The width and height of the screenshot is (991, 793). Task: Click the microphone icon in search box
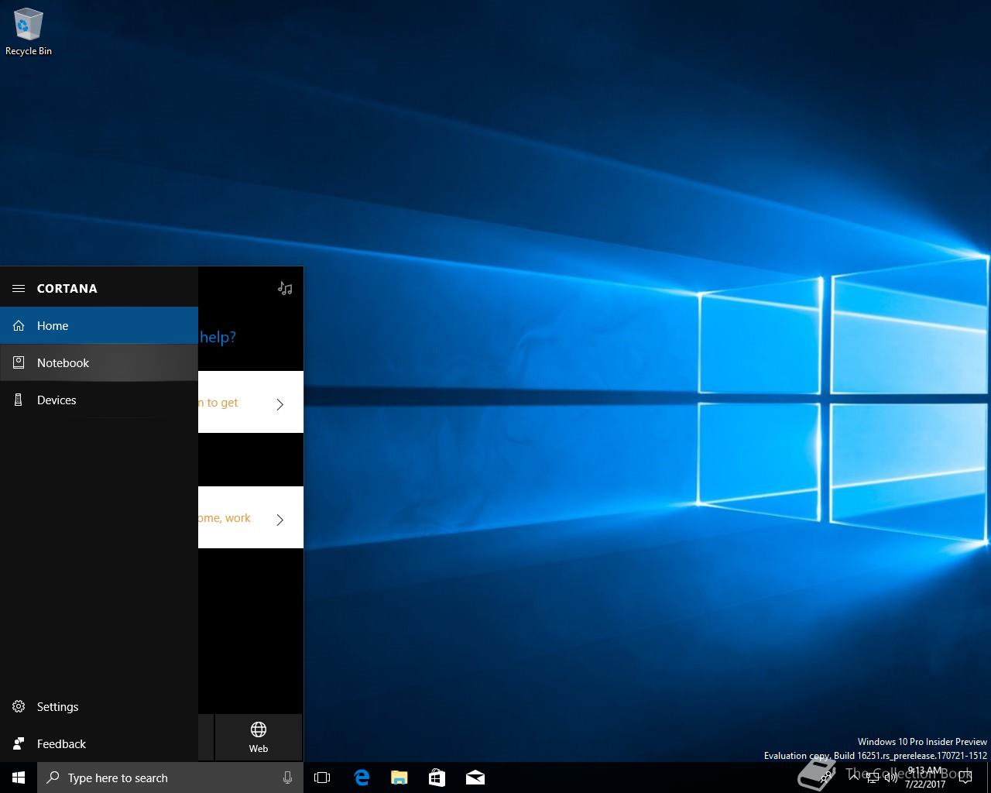click(288, 778)
